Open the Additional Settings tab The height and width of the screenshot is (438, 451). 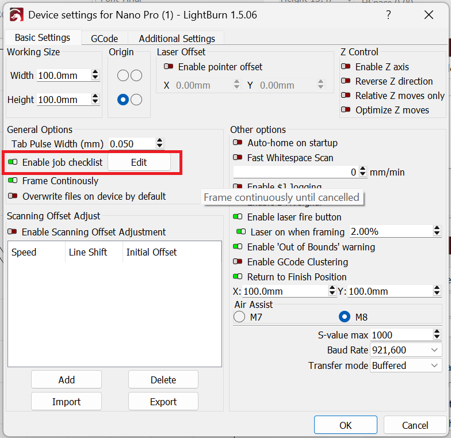(x=177, y=39)
